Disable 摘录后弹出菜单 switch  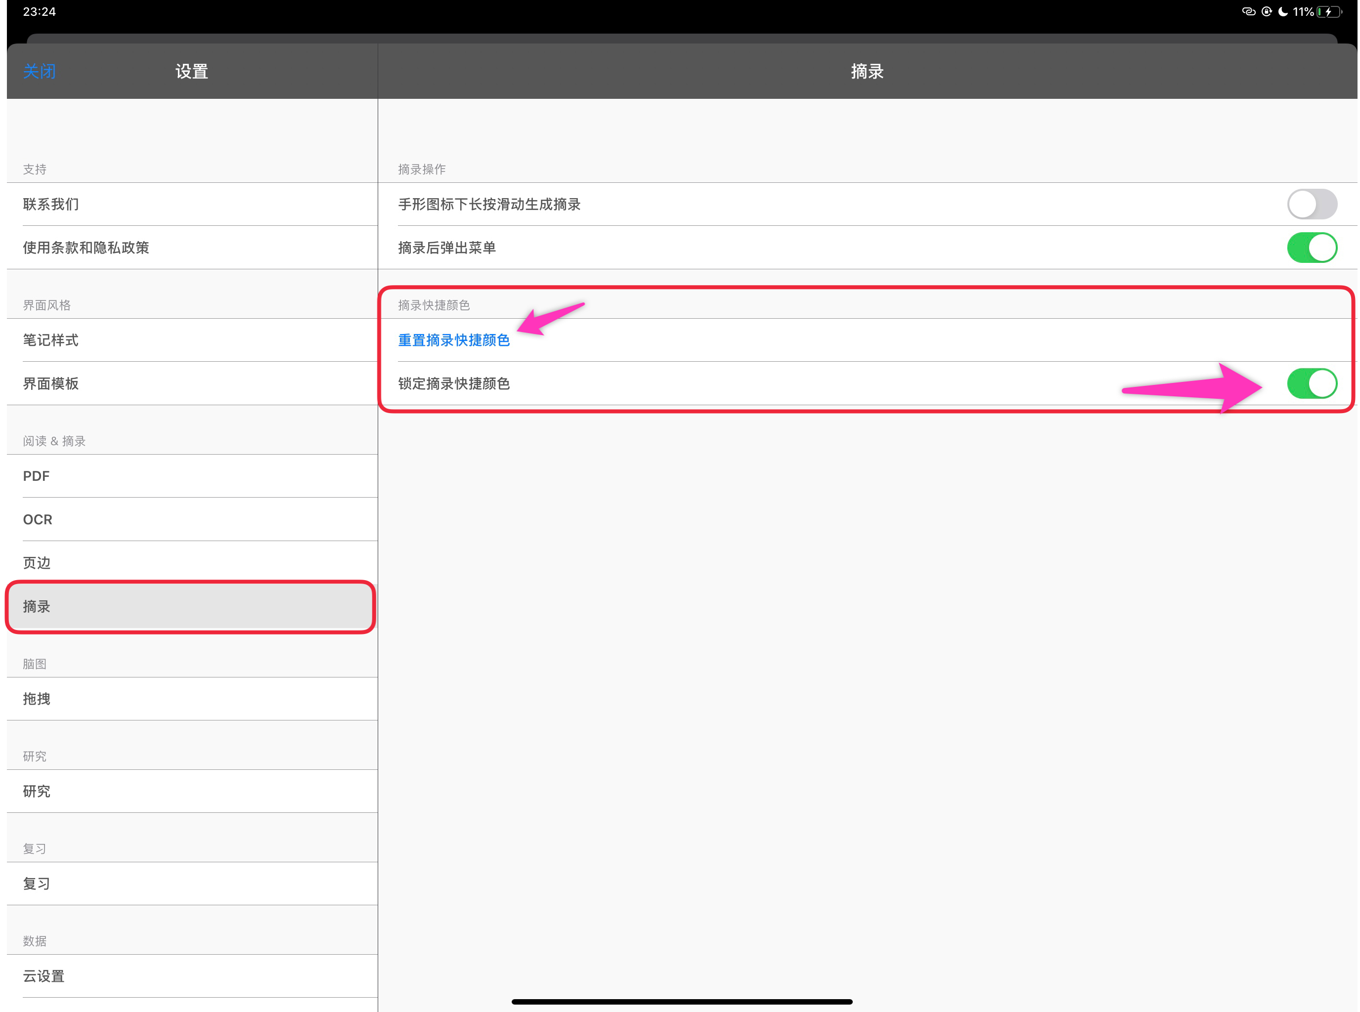(x=1312, y=248)
